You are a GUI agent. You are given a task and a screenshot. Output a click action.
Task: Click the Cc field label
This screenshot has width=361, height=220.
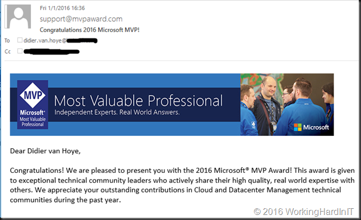pyautogui.click(x=8, y=52)
